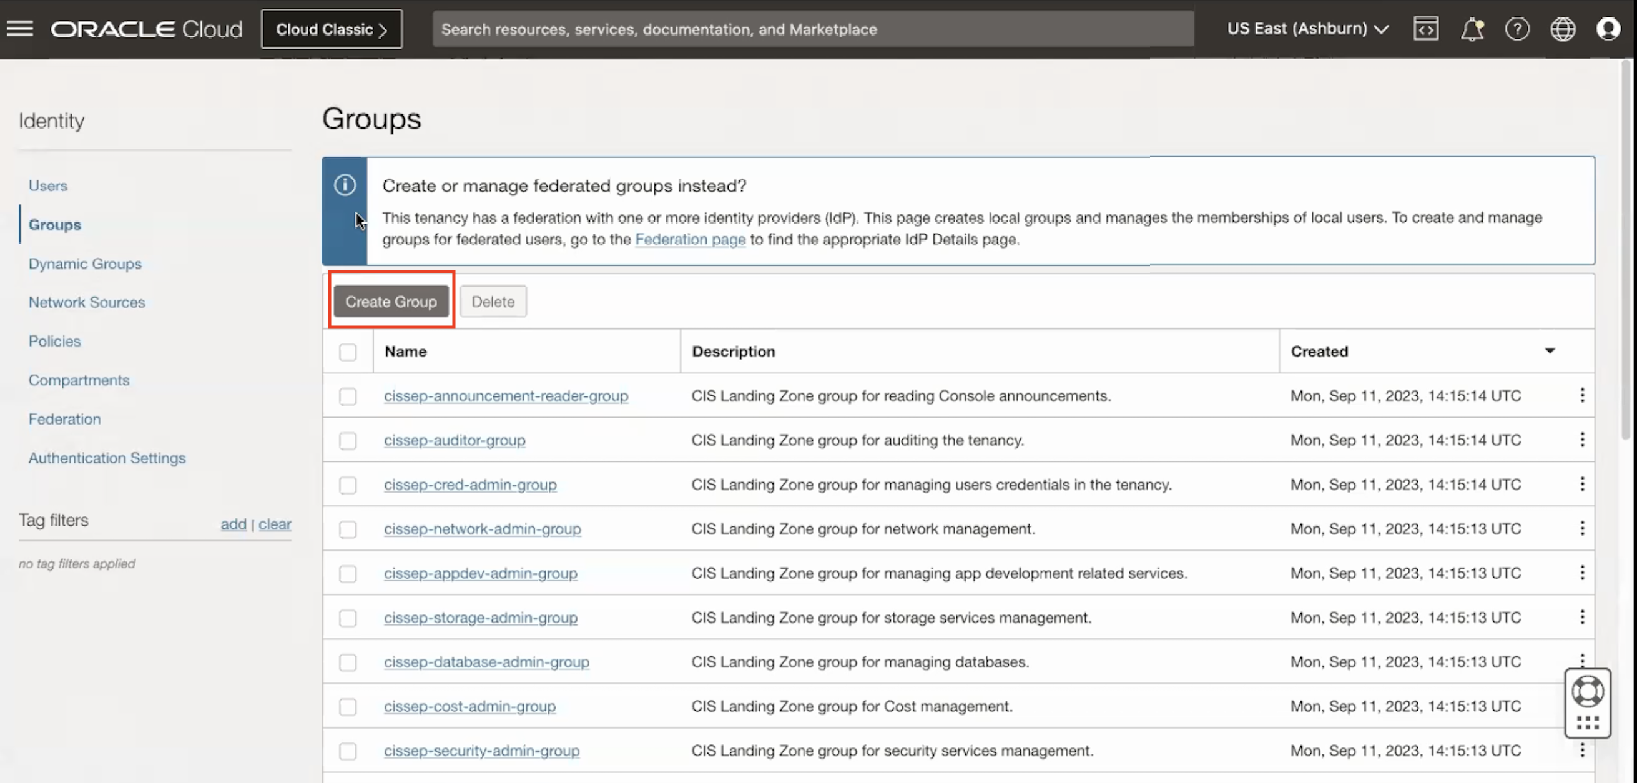Expand the Cloud Classic switcher
The height and width of the screenshot is (783, 1637).
coord(331,29)
